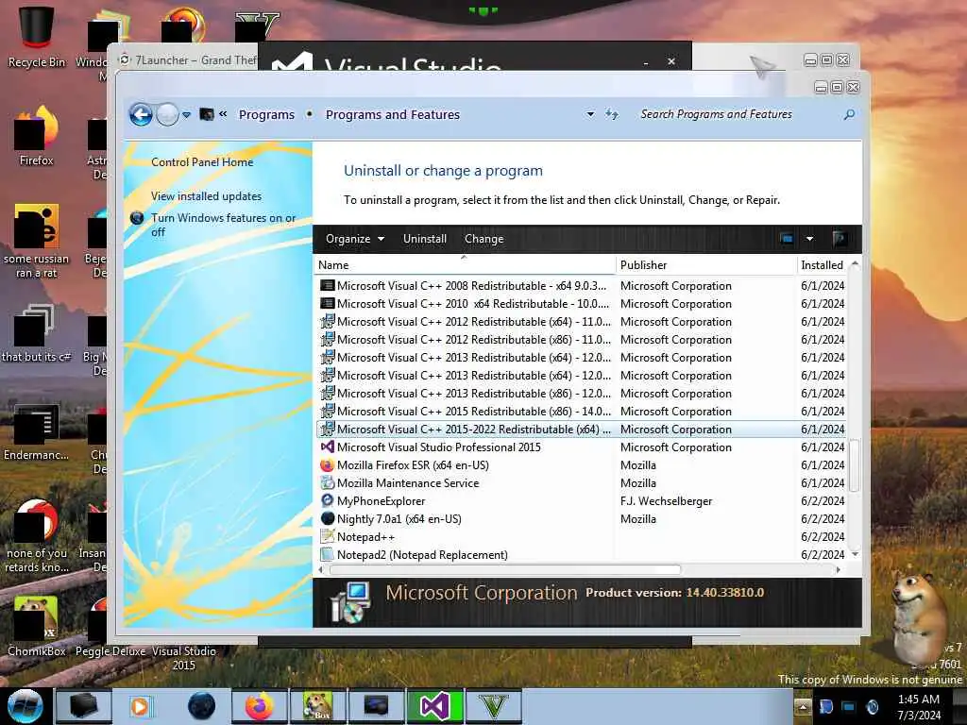Screen dimensions: 967x725
Task: Click the 7Launcher window title
Action: pos(195,60)
